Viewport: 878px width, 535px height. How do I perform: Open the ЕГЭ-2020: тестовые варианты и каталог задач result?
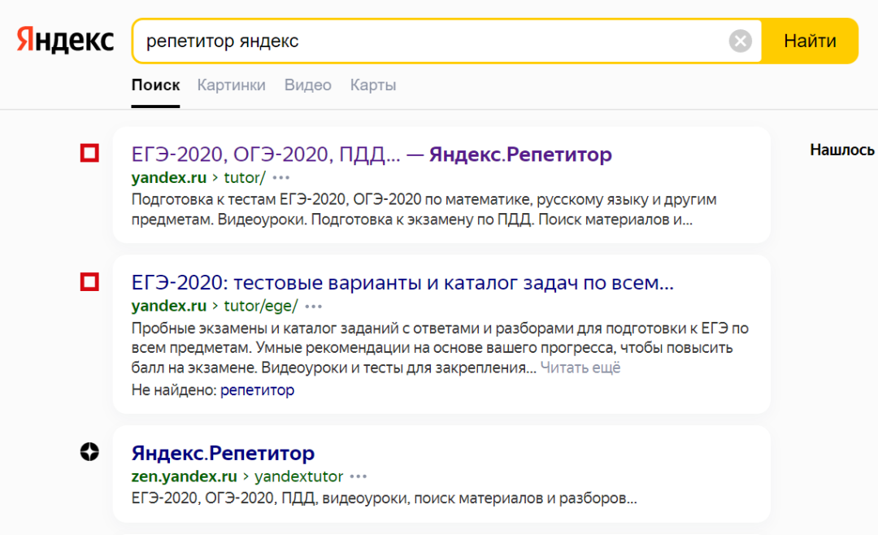402,283
